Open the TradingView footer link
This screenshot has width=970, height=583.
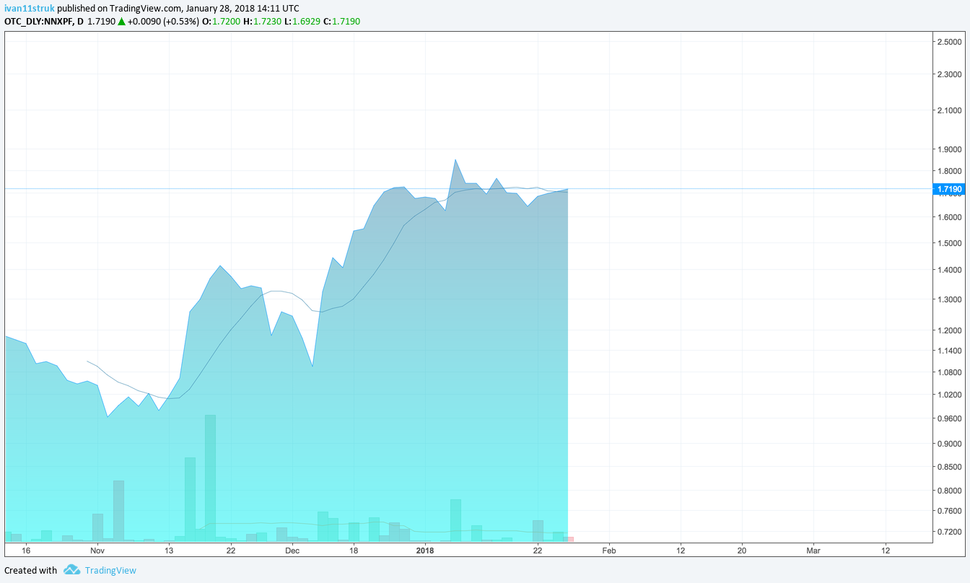pos(110,570)
